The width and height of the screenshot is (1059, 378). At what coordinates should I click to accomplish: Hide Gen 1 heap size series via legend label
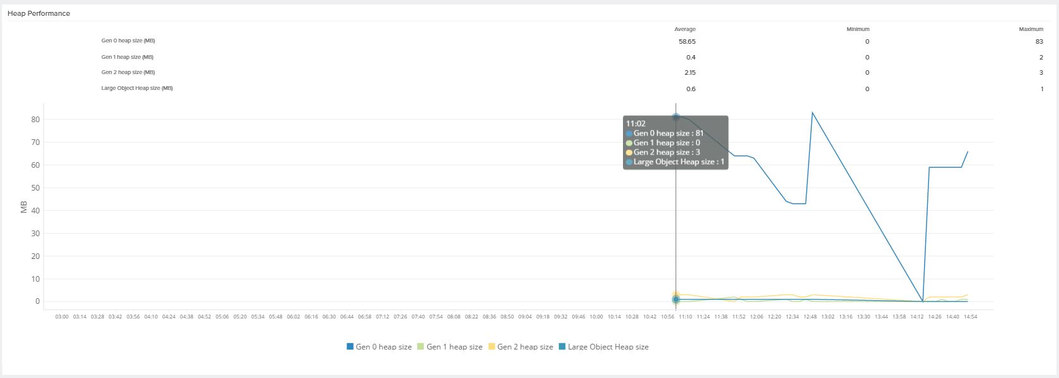pos(454,347)
